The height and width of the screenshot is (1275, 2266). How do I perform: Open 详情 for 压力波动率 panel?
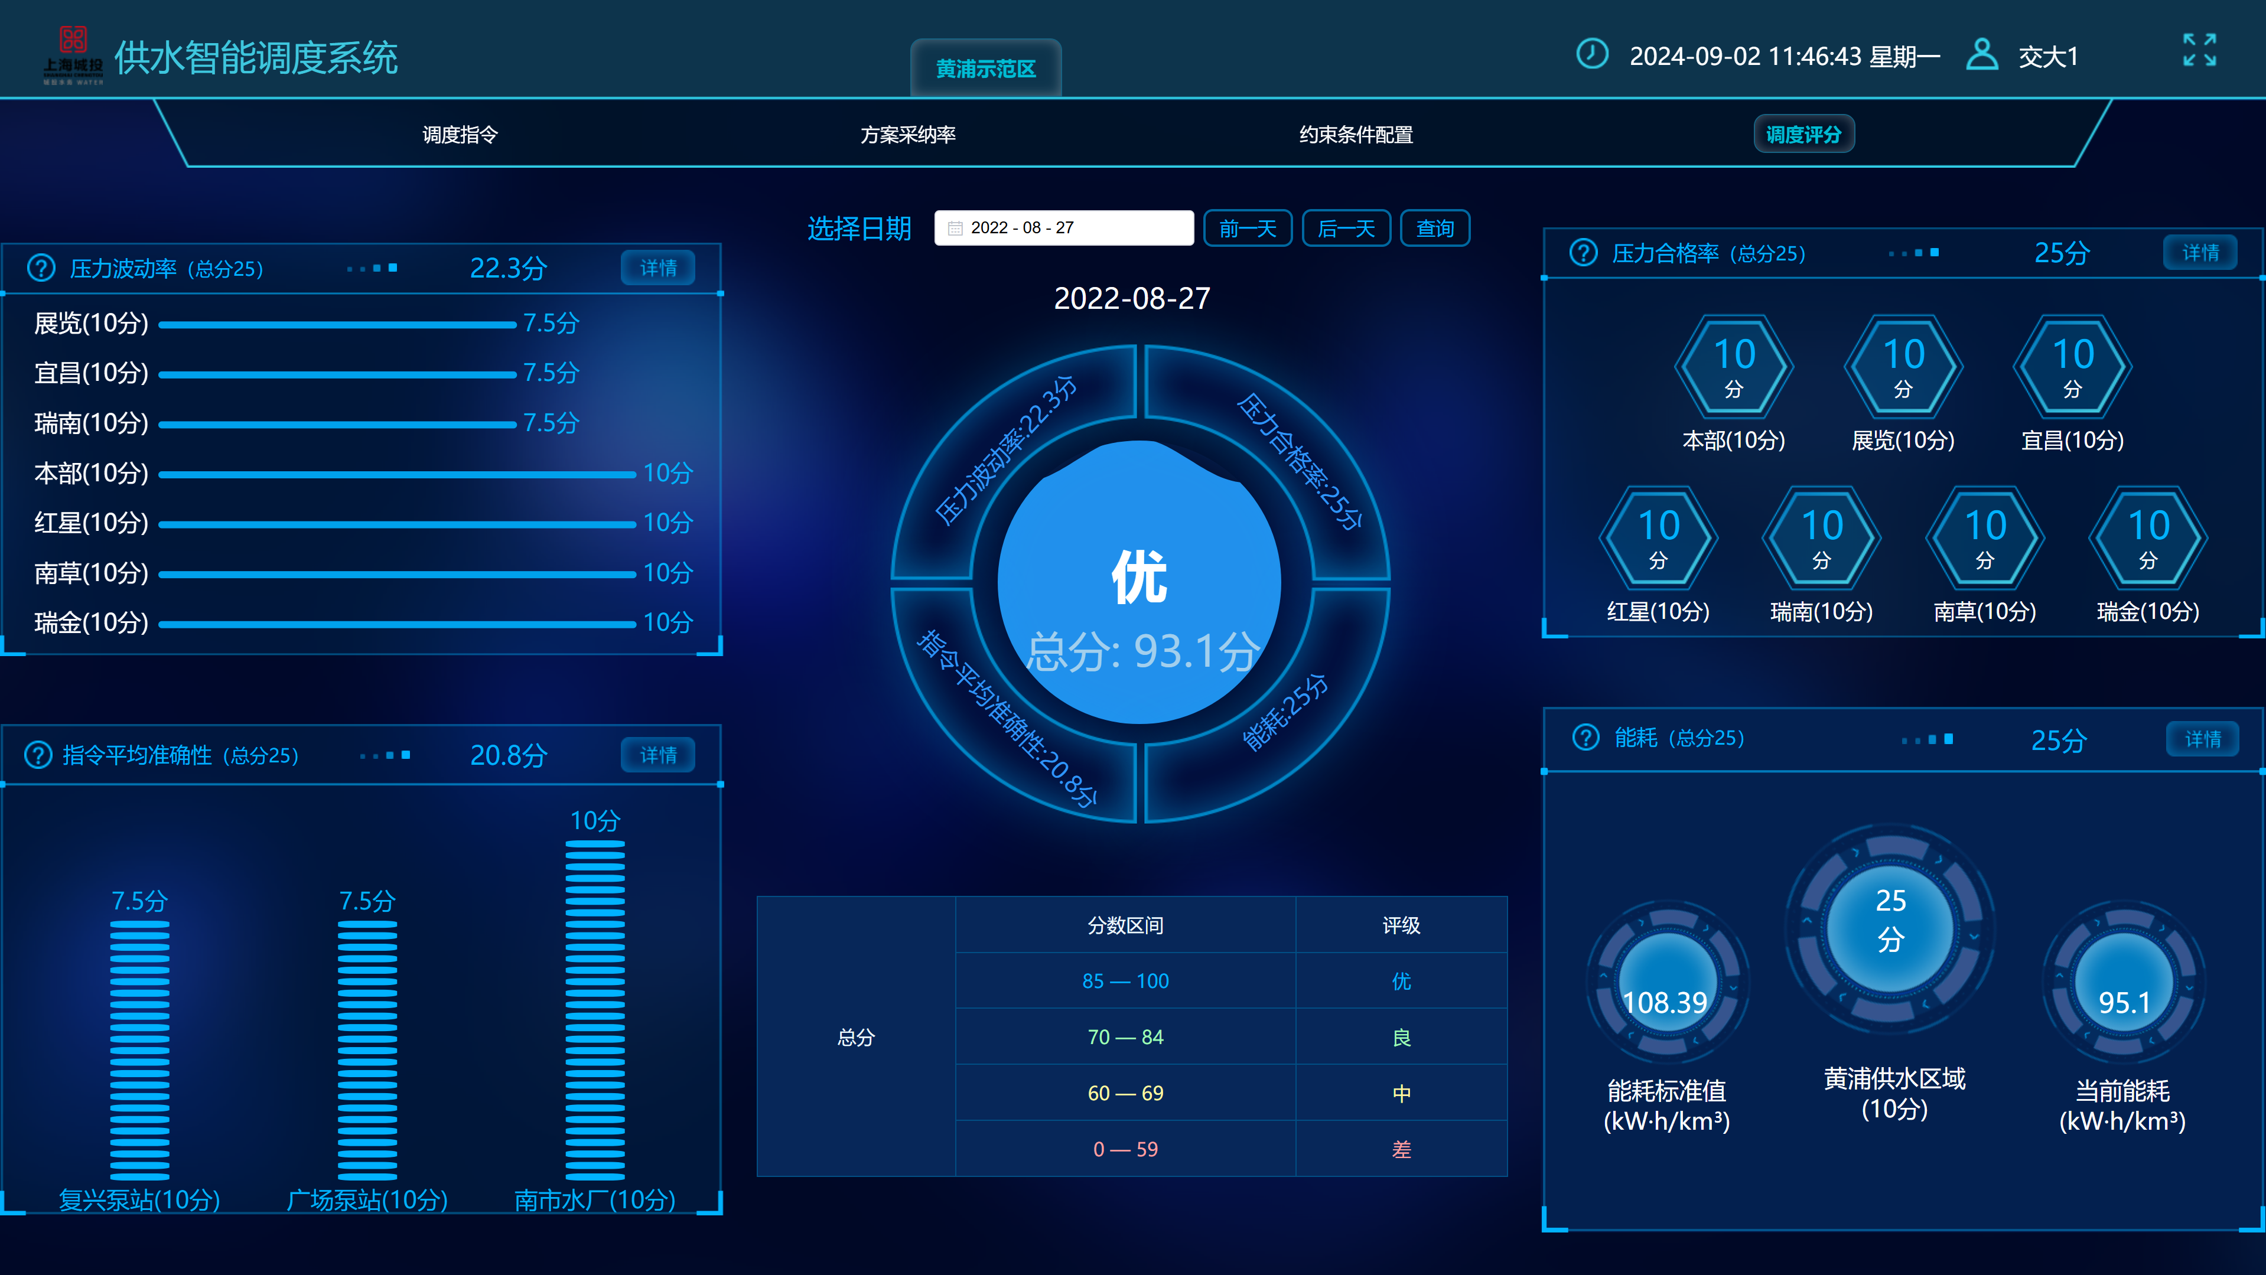658,268
